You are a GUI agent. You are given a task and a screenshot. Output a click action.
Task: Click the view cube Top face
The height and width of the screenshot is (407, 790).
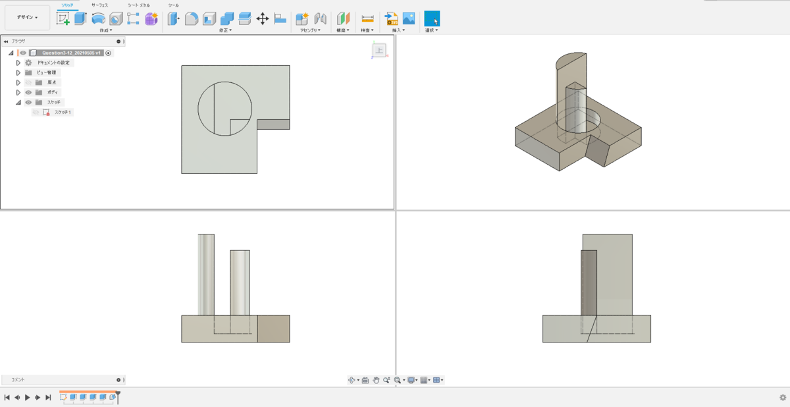coord(379,50)
